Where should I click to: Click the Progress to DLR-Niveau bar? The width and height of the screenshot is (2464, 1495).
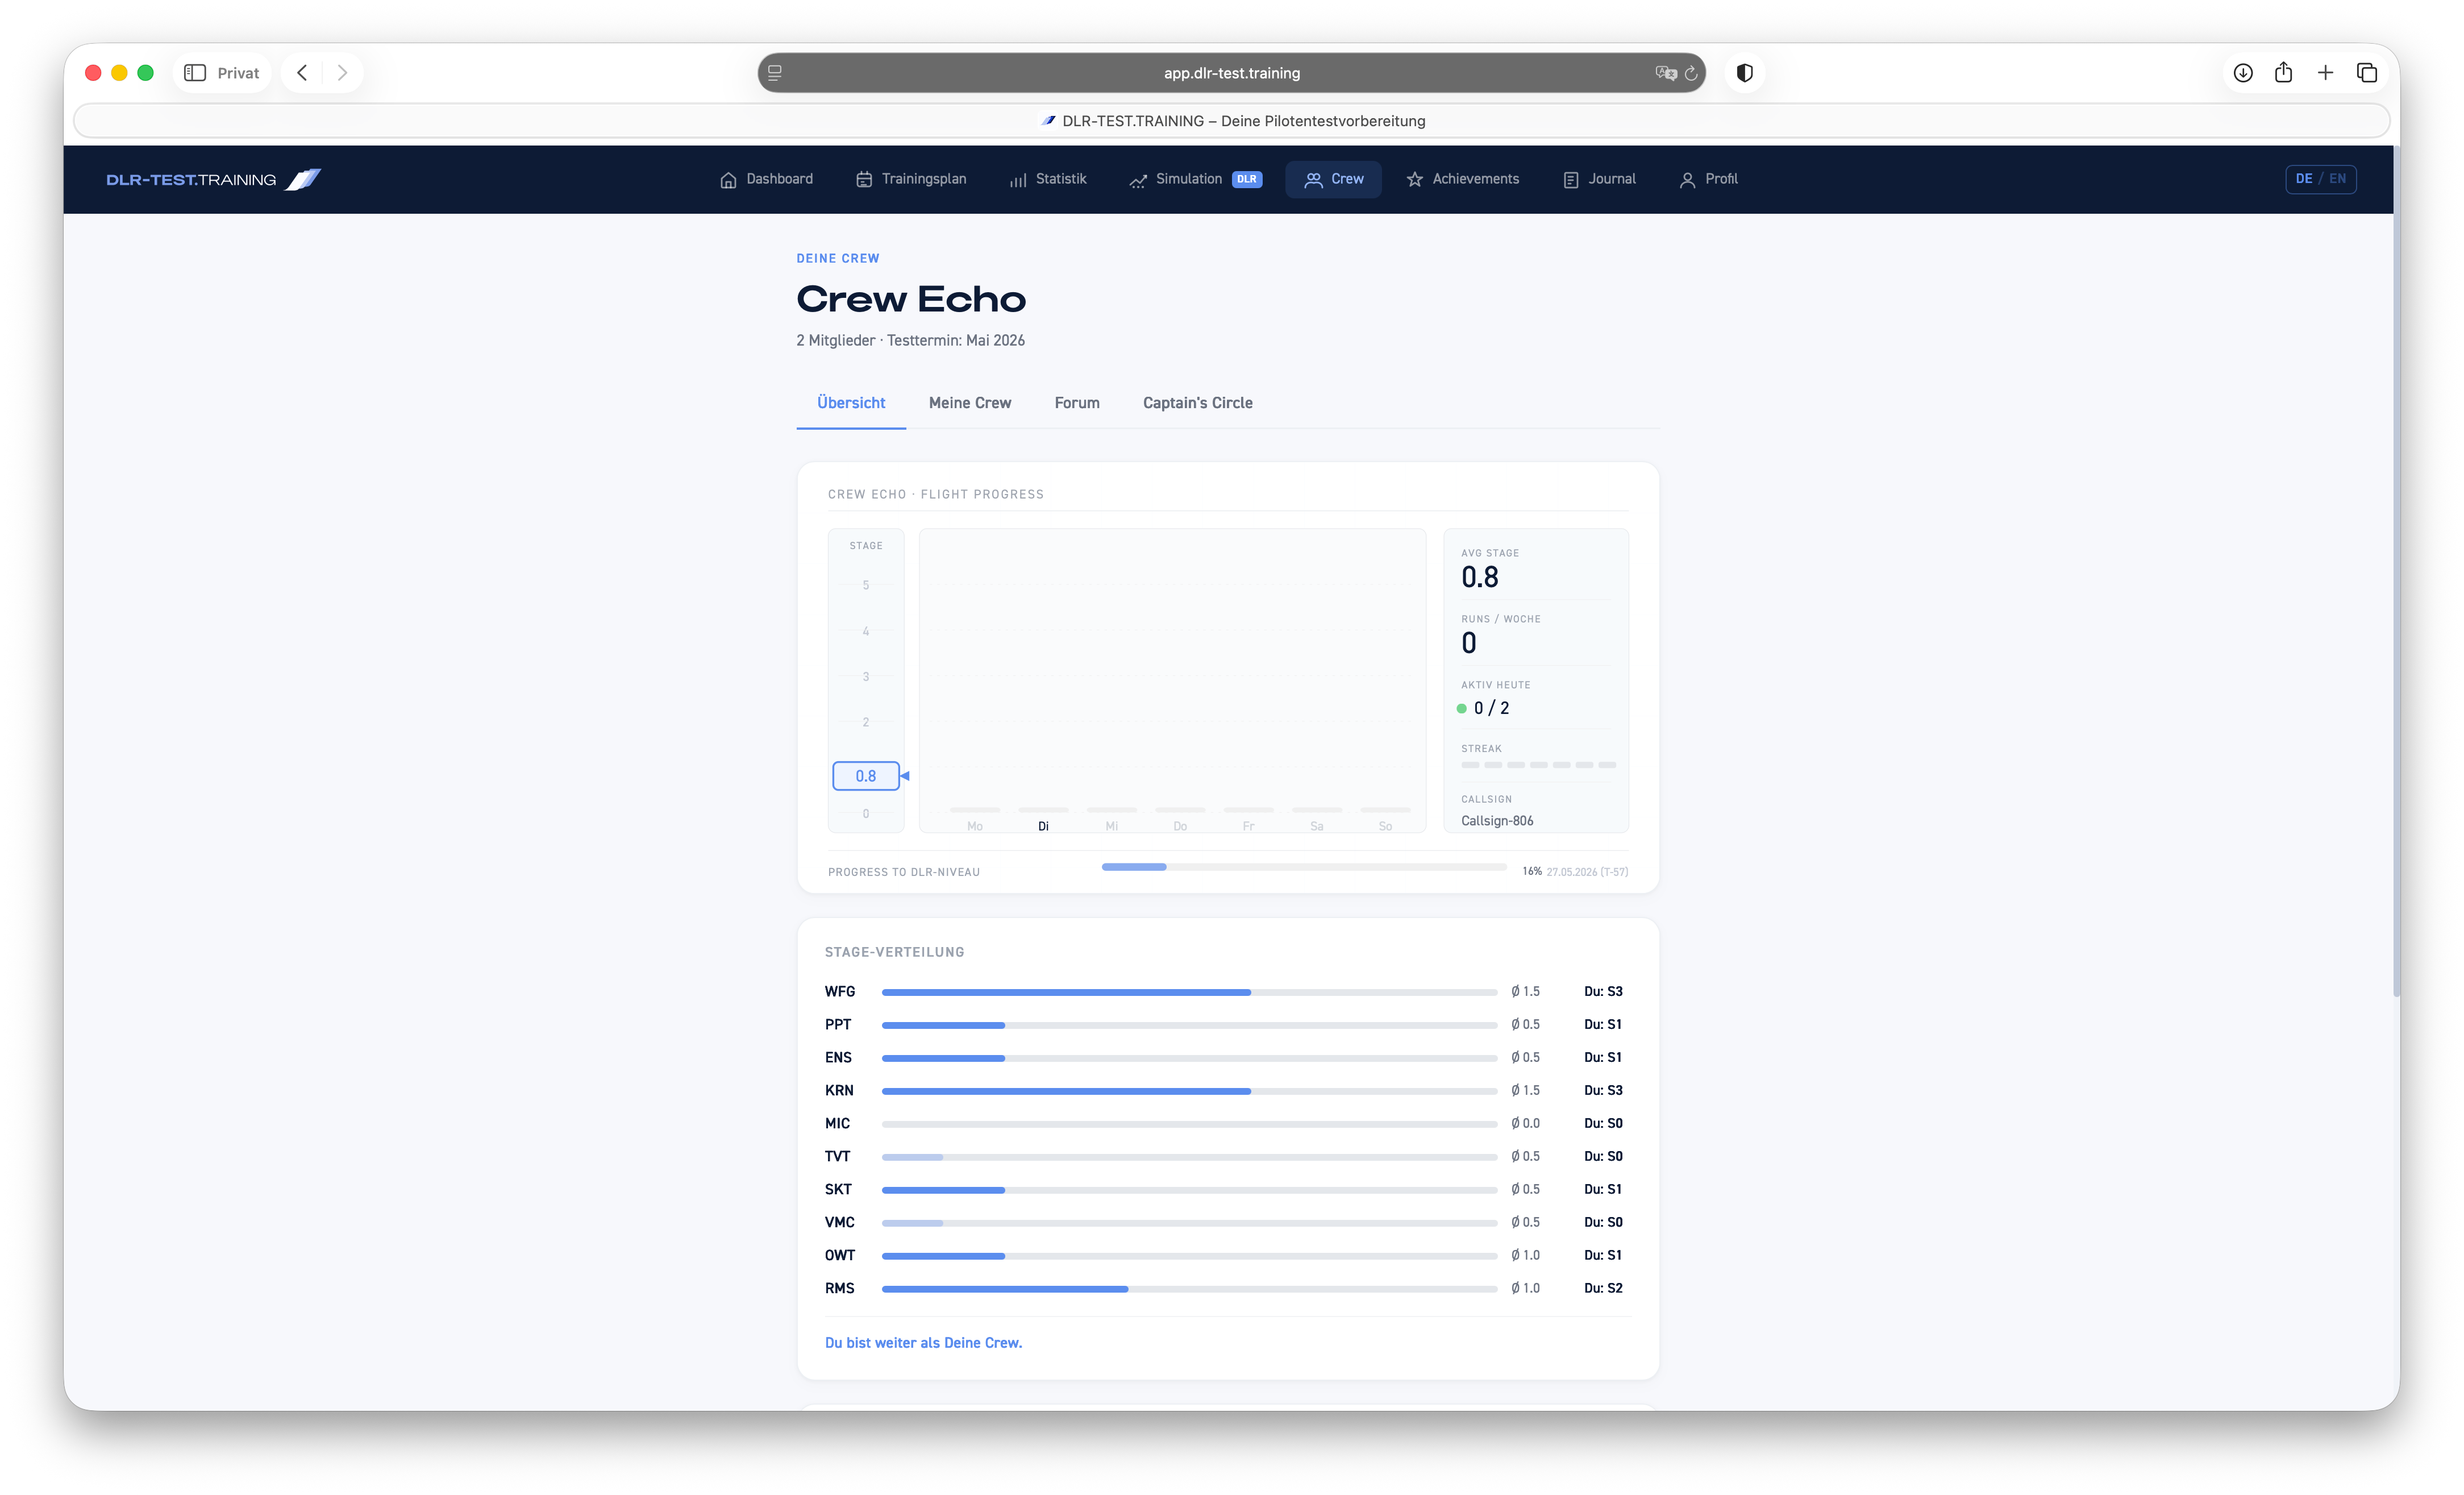[1303, 867]
